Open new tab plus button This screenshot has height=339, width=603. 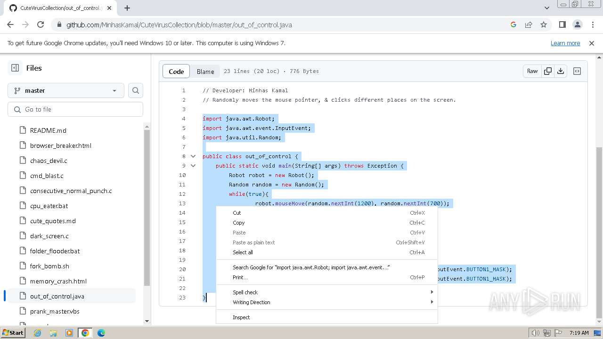(127, 8)
